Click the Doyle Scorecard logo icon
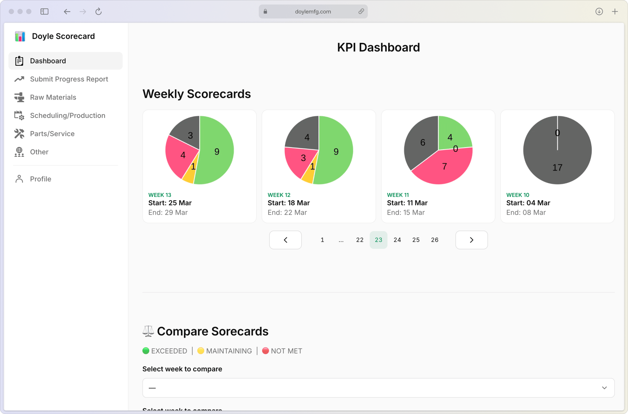 20,36
